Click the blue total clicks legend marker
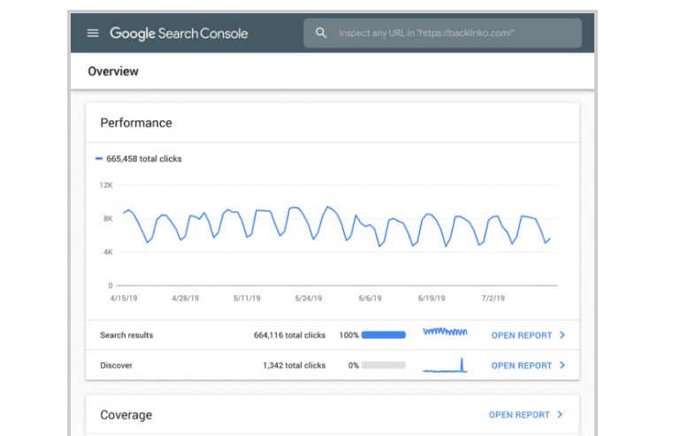Viewport: 673px width, 436px height. pyautogui.click(x=99, y=159)
